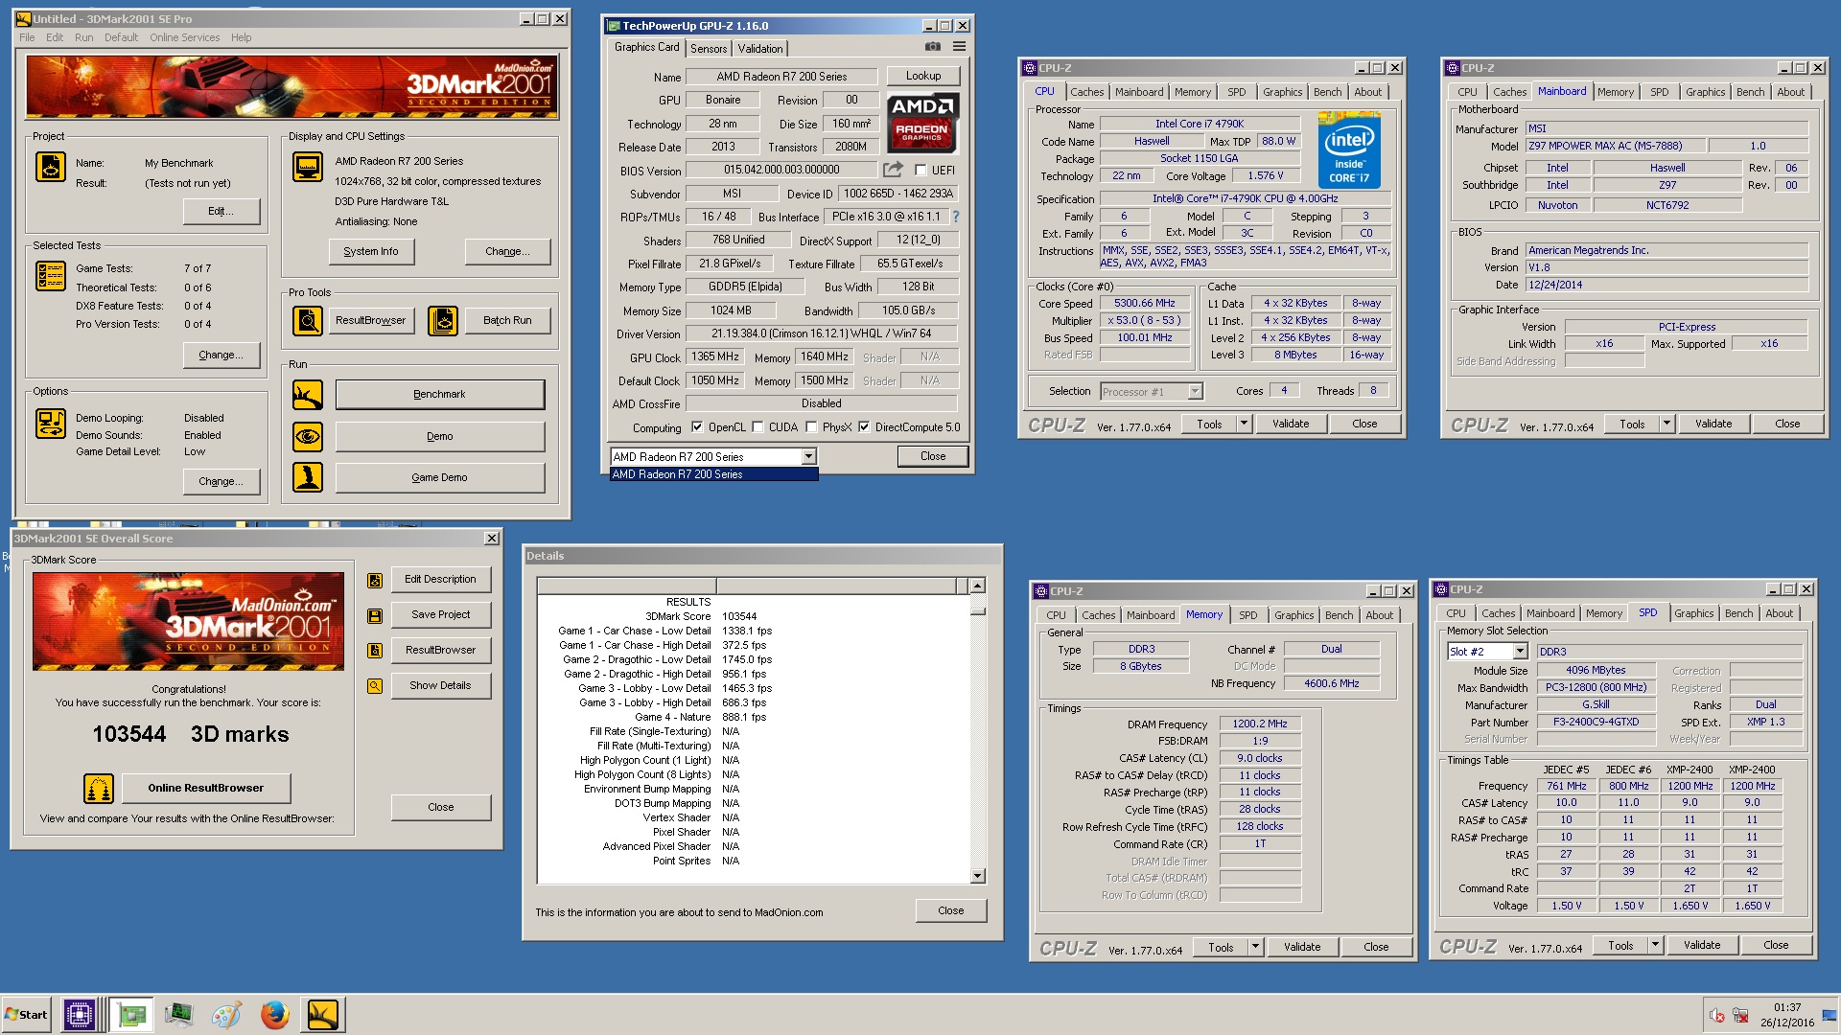Click the Details list scrollbar up arrow
This screenshot has width=1841, height=1035.
point(977,586)
